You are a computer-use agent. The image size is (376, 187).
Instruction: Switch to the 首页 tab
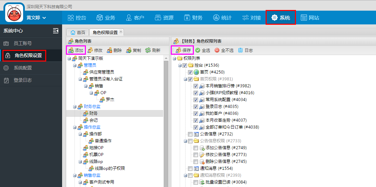[x=78, y=32]
